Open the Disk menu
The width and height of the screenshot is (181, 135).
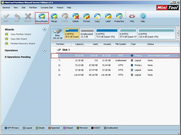click(23, 8)
